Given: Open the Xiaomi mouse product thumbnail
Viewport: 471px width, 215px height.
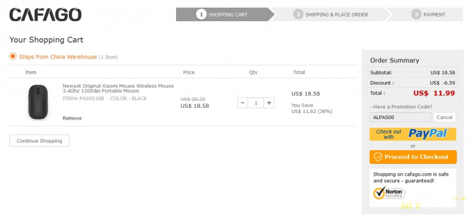Looking at the screenshot, I should point(38,102).
